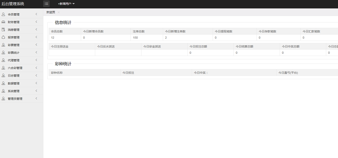Viewport: 338px width, 158px height.
Task: Click the 报表管理 sidebar icon
Action: (3, 37)
